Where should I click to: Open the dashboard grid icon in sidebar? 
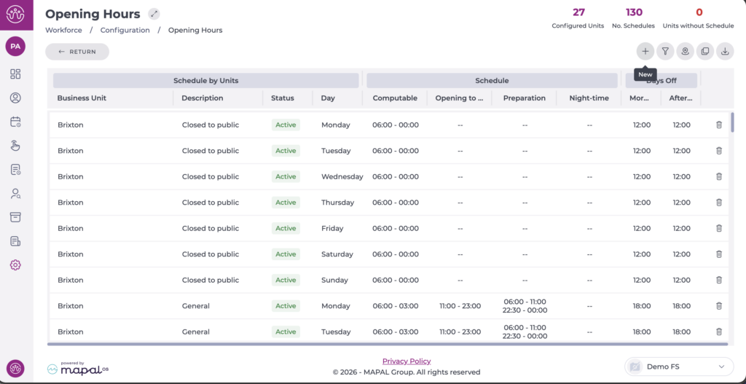15,74
